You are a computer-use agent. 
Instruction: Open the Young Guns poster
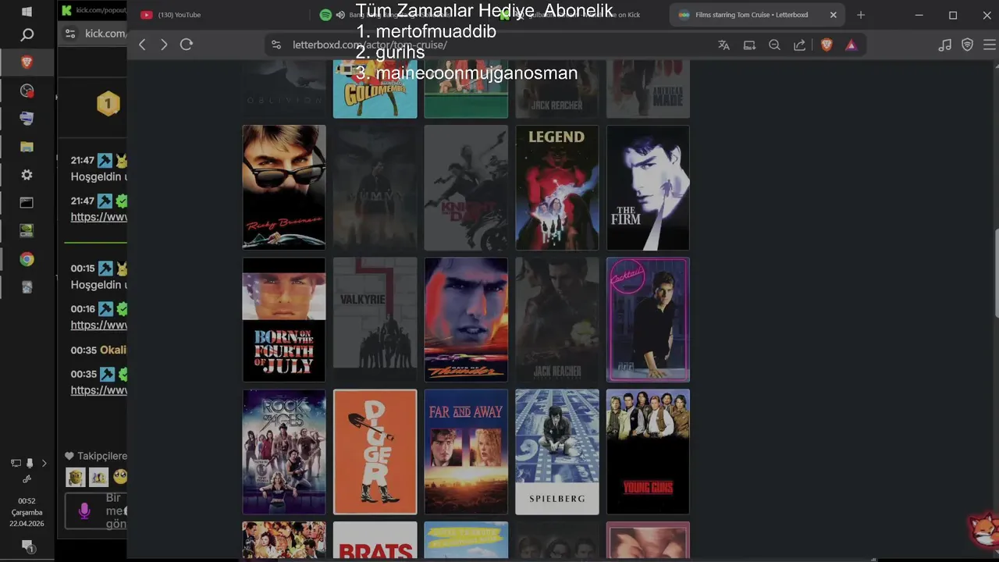[648, 452]
